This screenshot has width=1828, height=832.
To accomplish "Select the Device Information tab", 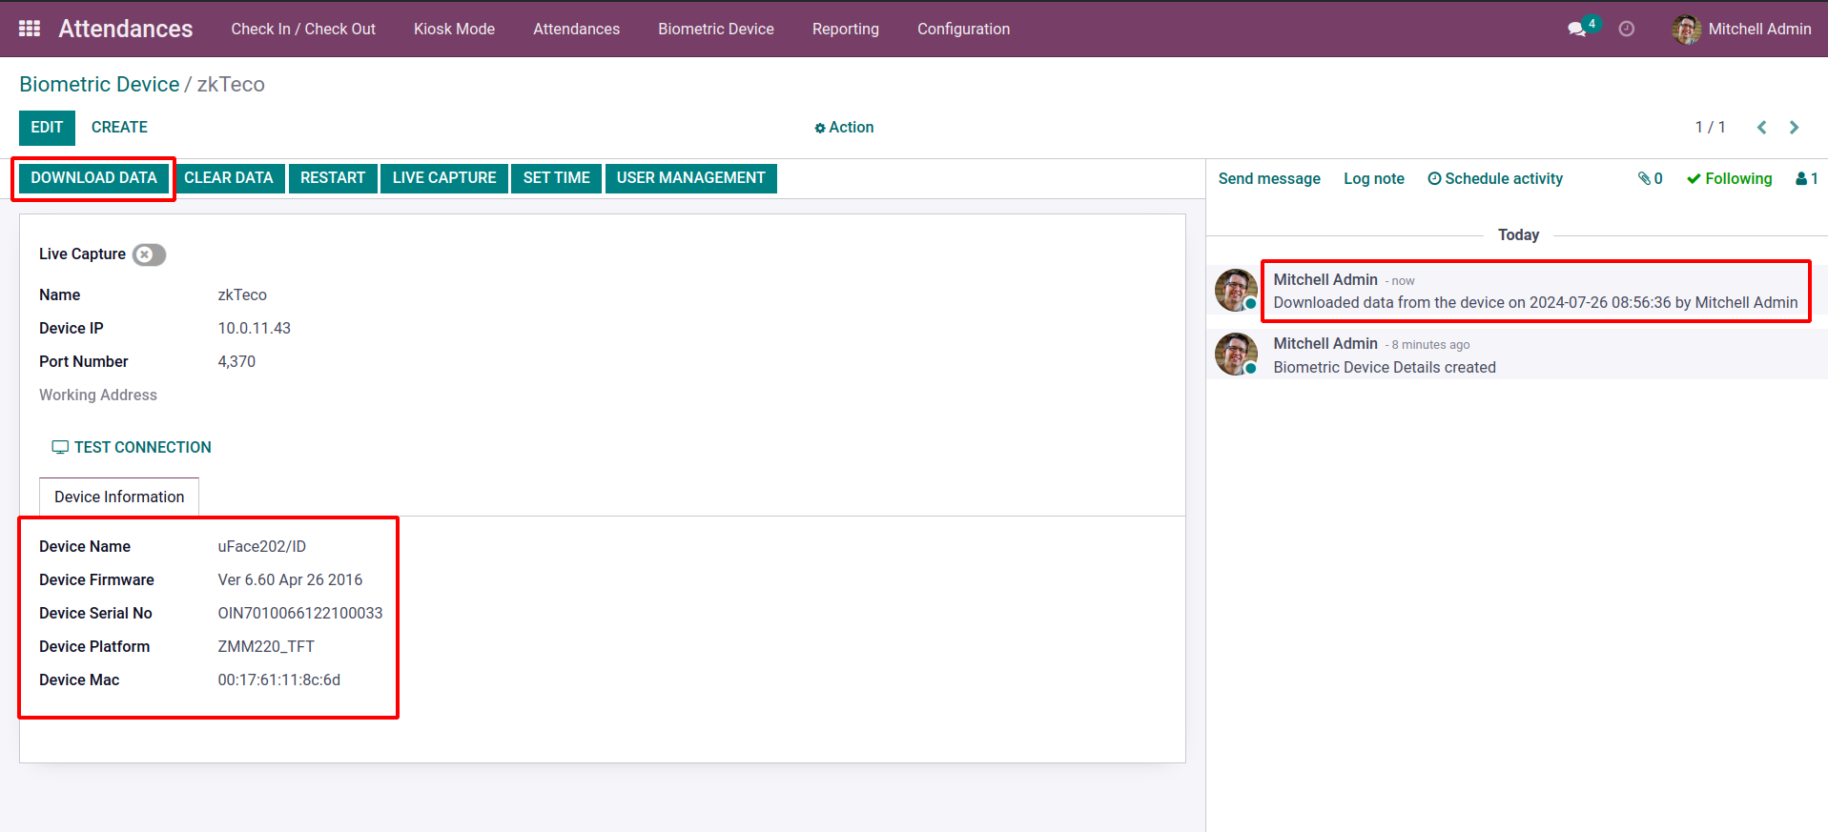I will click(119, 497).
